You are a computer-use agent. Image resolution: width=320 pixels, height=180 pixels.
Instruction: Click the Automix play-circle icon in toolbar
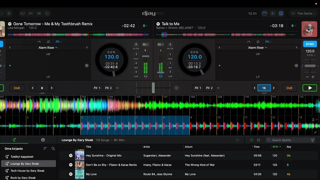pos(47,13)
